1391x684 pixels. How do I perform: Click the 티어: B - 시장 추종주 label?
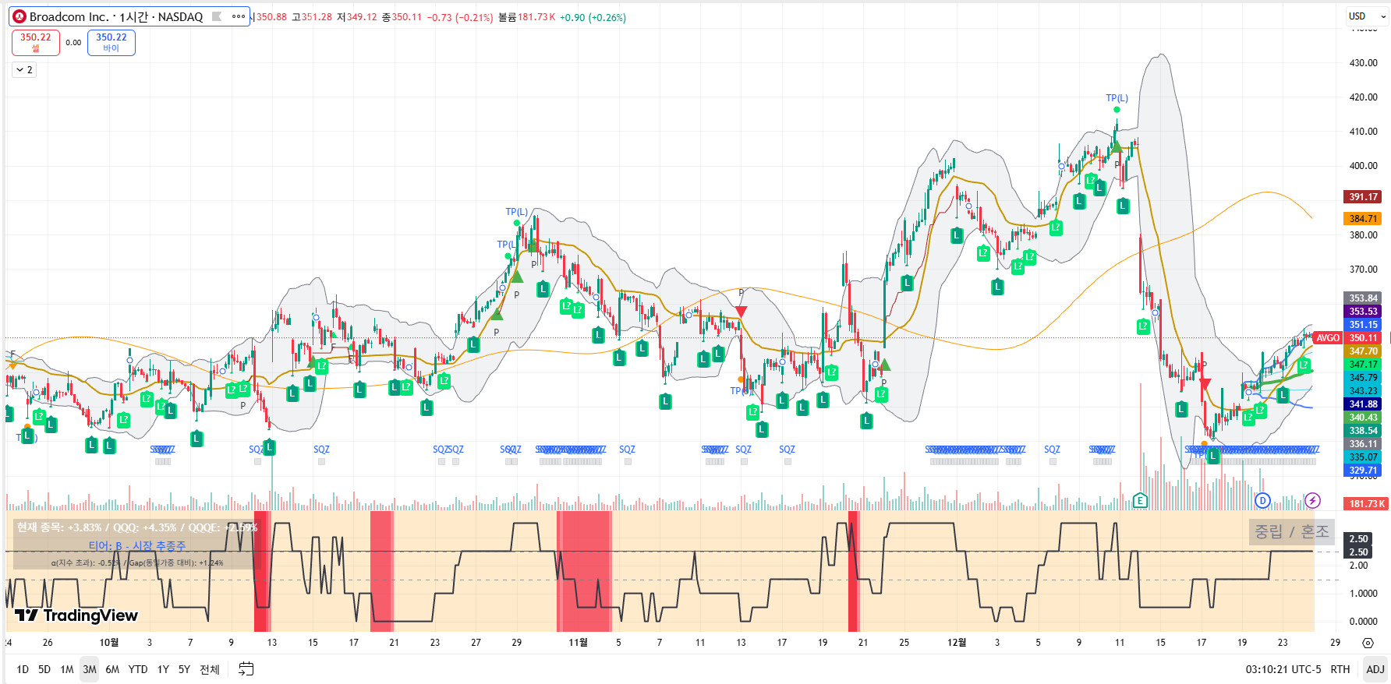coord(137,546)
